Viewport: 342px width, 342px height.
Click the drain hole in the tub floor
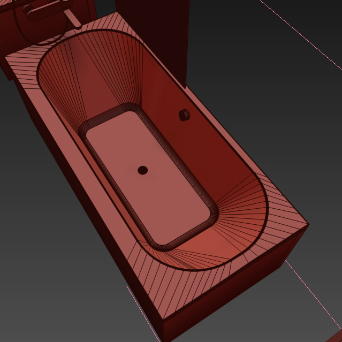click(142, 170)
